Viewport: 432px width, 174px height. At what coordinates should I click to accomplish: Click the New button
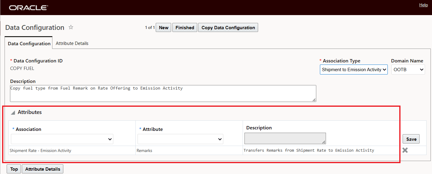point(163,27)
